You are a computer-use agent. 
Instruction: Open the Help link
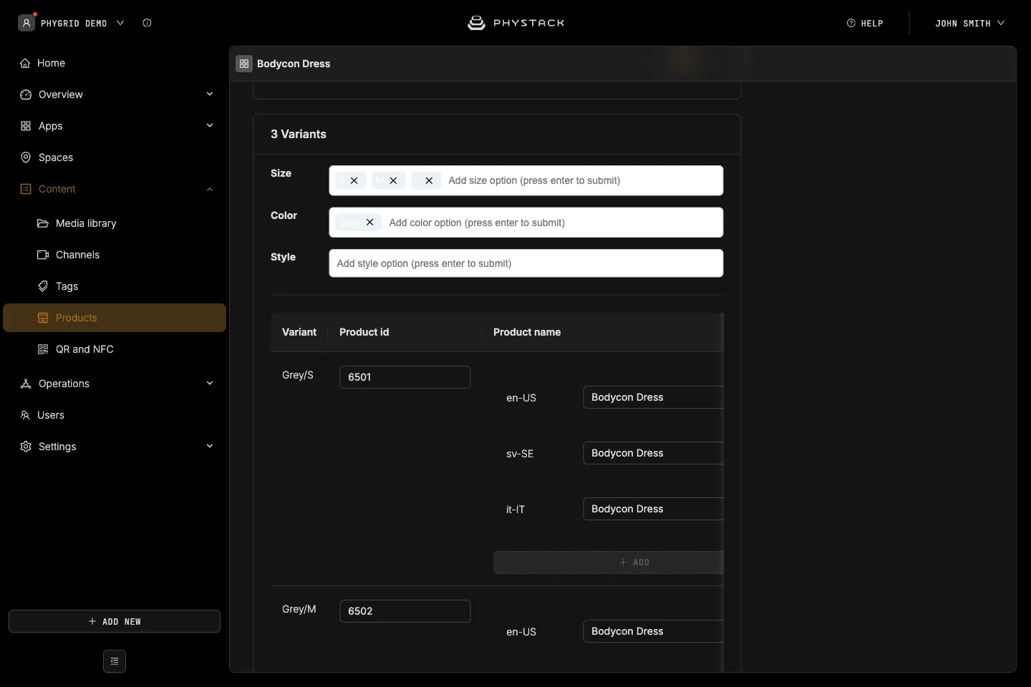[x=865, y=23]
